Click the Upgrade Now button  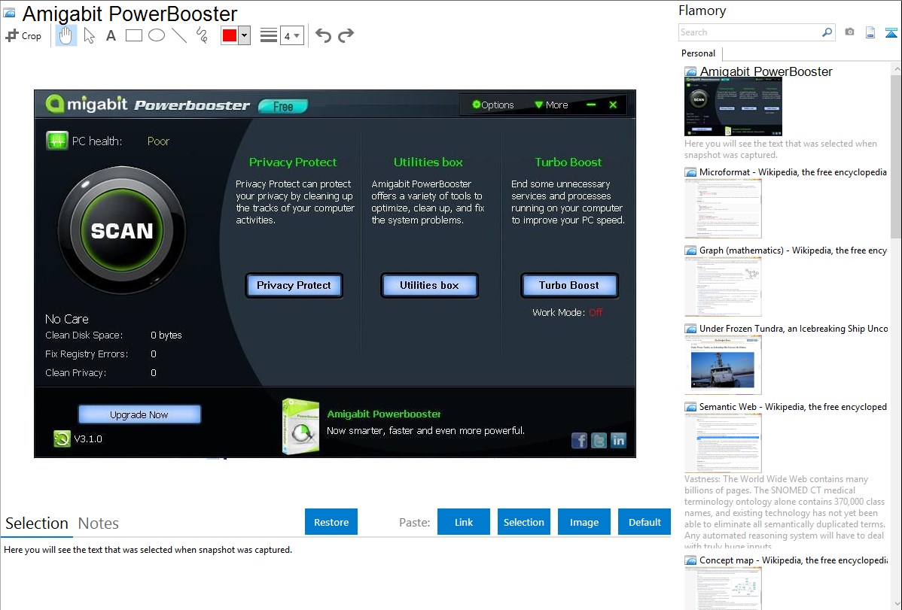point(139,414)
